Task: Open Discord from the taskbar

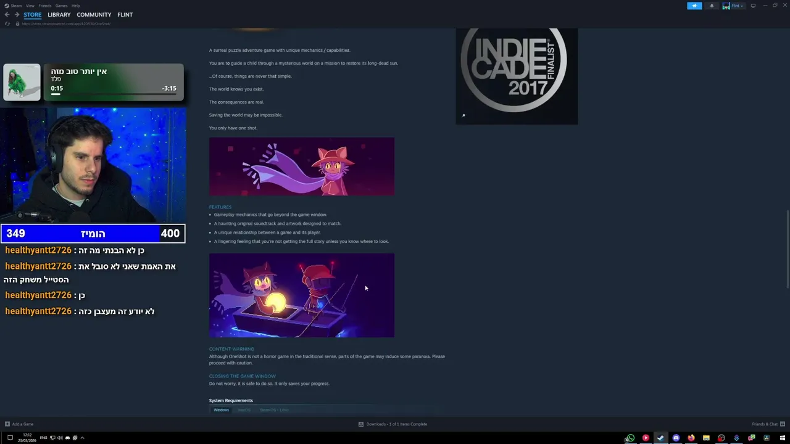Action: [x=676, y=438]
